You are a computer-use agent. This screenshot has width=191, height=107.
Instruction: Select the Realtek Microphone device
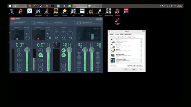pos(127,46)
